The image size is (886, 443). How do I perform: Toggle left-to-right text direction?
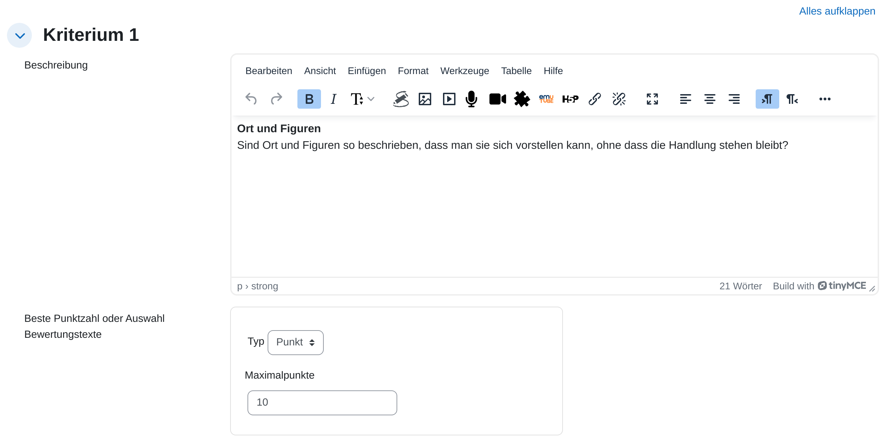(x=767, y=99)
